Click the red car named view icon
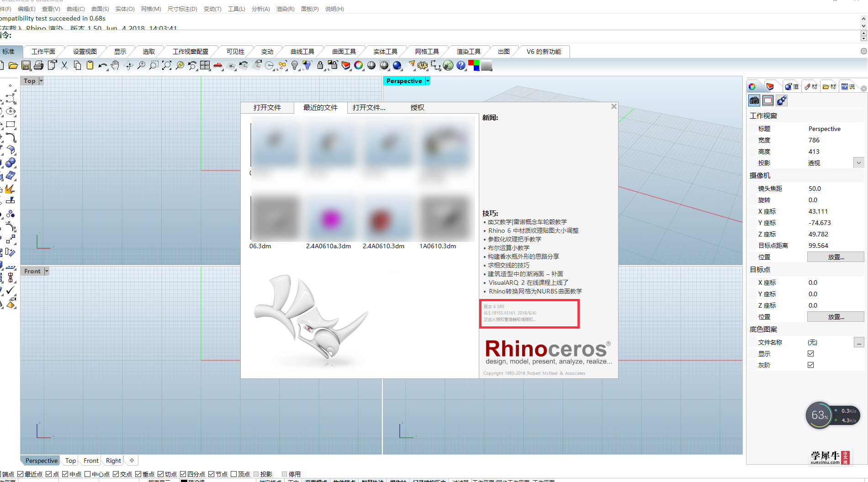This screenshot has height=482, width=868. pyautogui.click(x=218, y=66)
